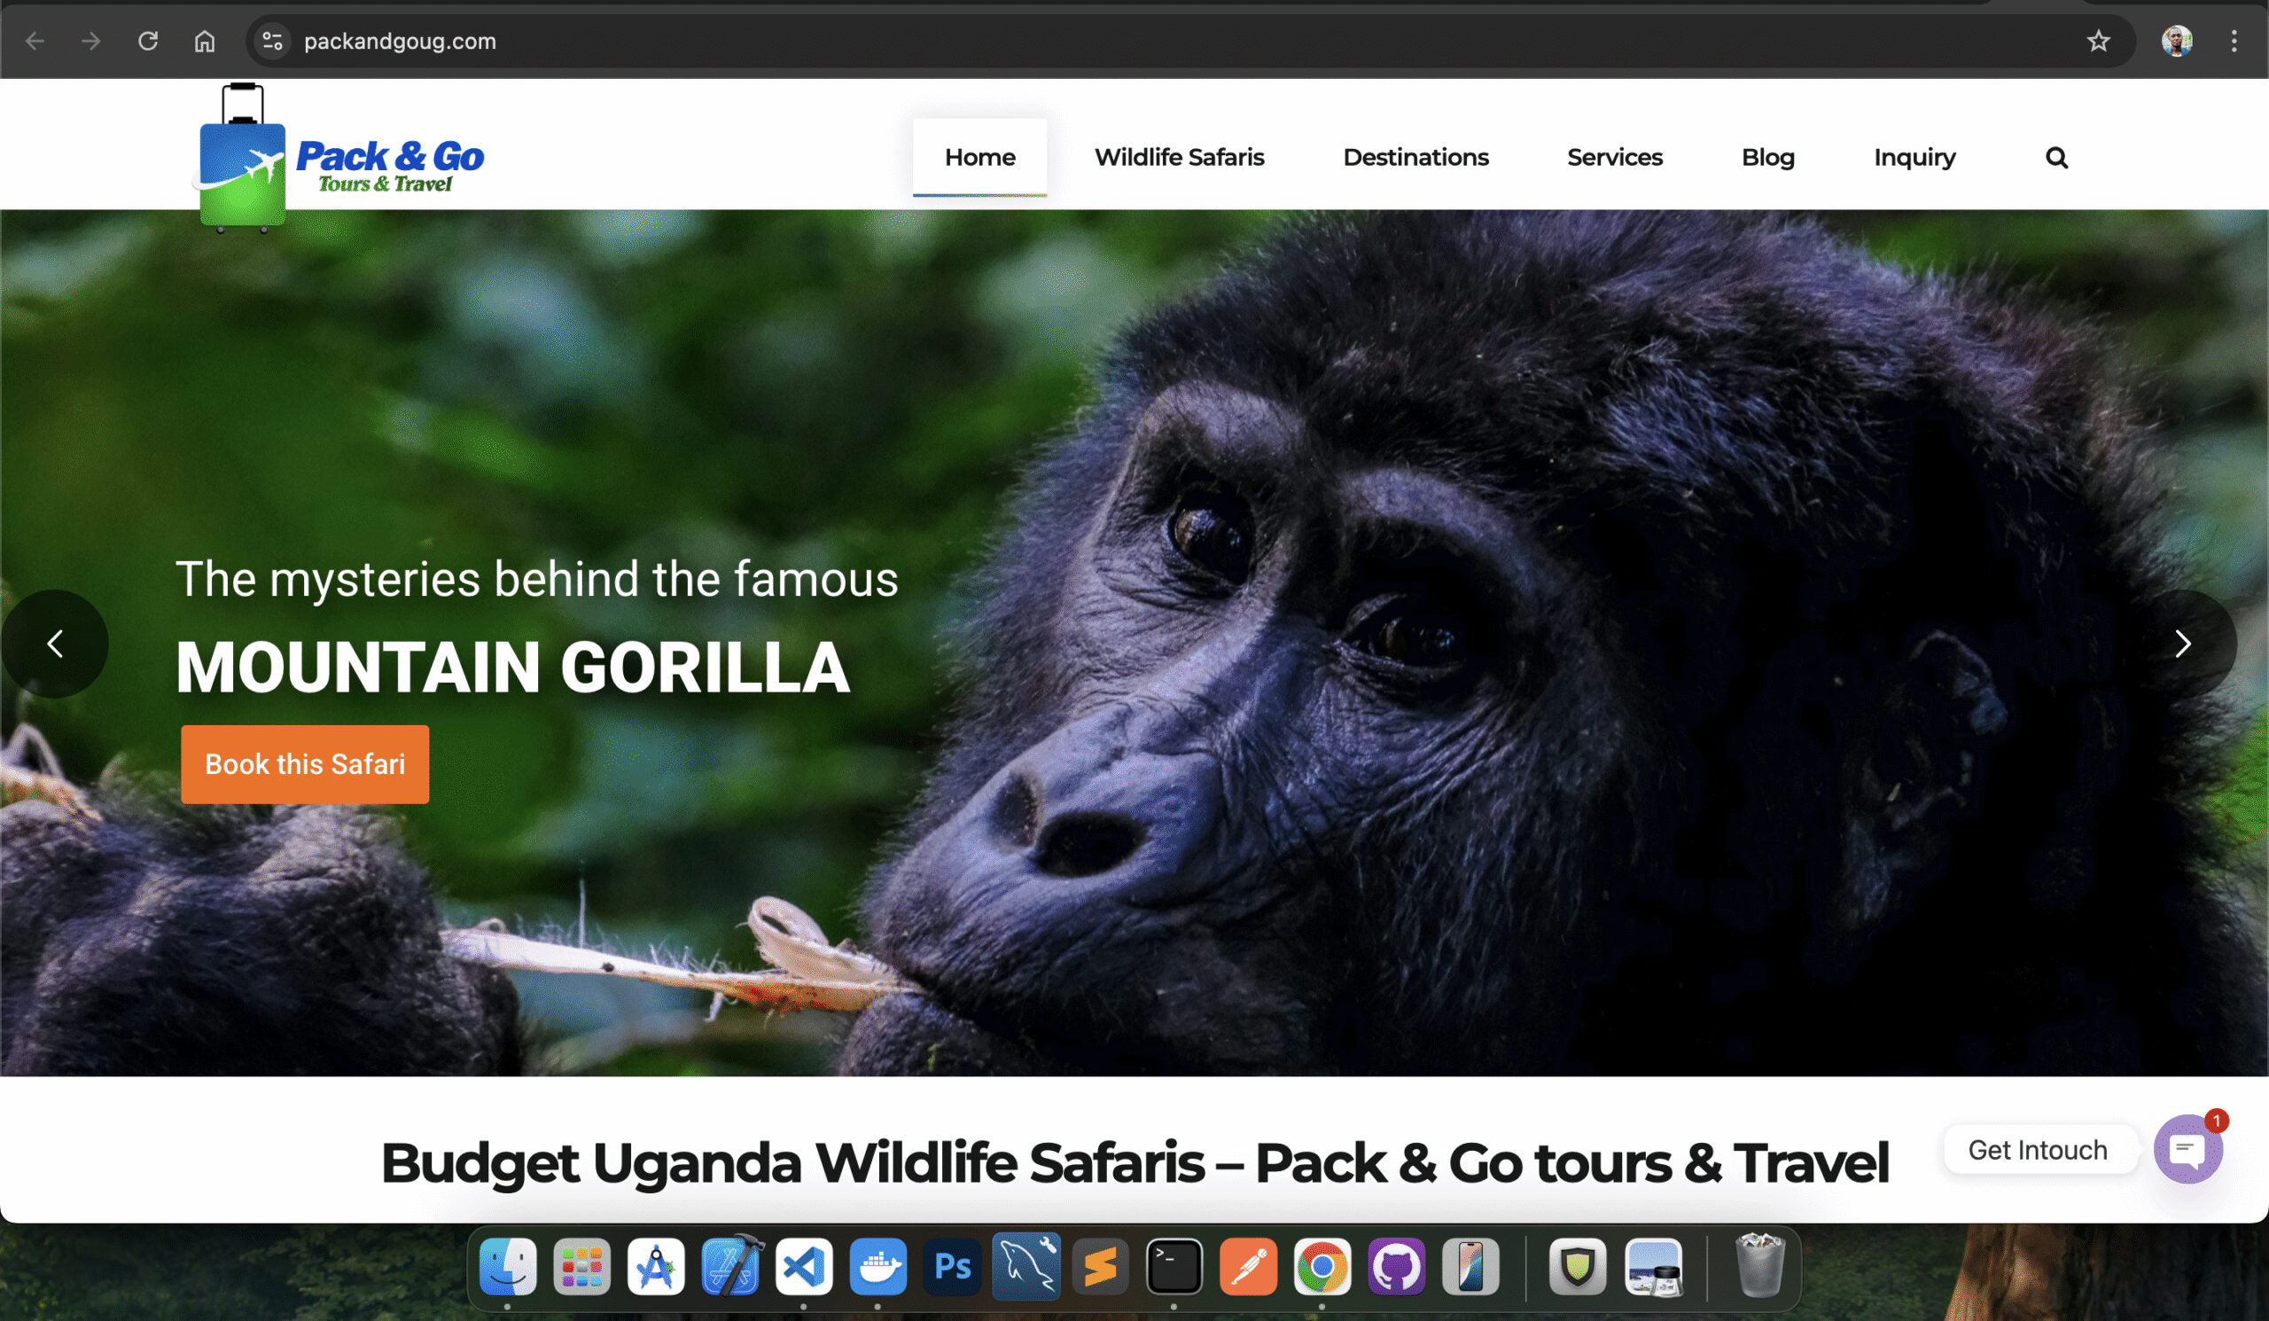Viewport: 2269px width, 1321px height.
Task: Open the Destinations menu item
Action: 1415,158
